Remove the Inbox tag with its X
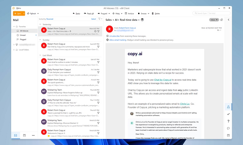The image size is (243, 145). tap(217, 20)
